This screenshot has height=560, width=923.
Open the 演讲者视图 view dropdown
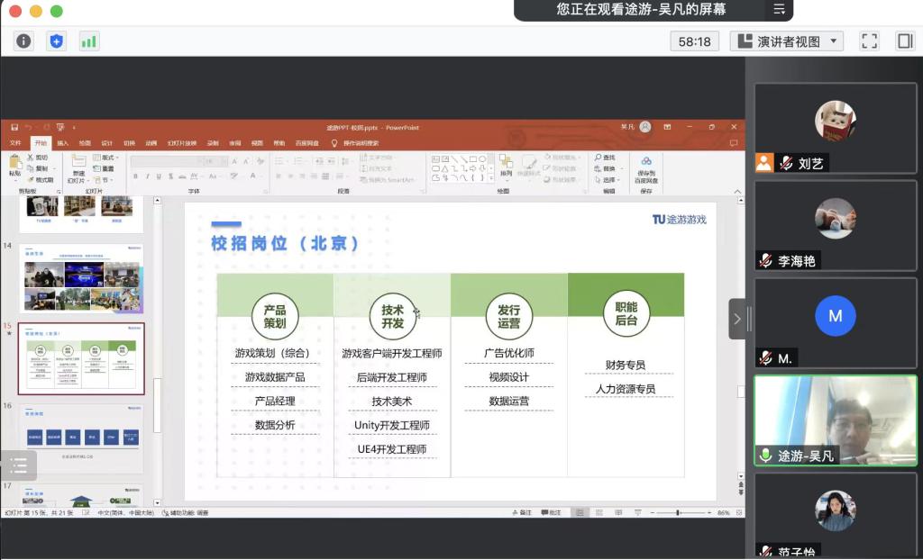click(787, 41)
